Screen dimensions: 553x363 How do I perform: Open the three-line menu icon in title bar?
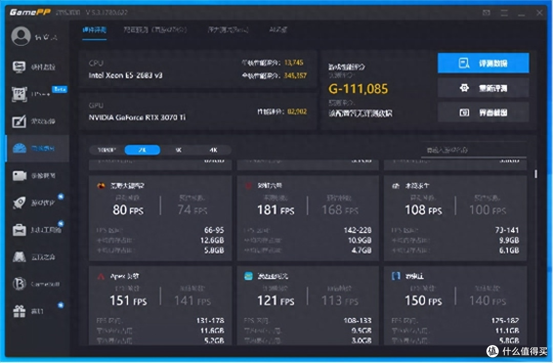pos(504,13)
